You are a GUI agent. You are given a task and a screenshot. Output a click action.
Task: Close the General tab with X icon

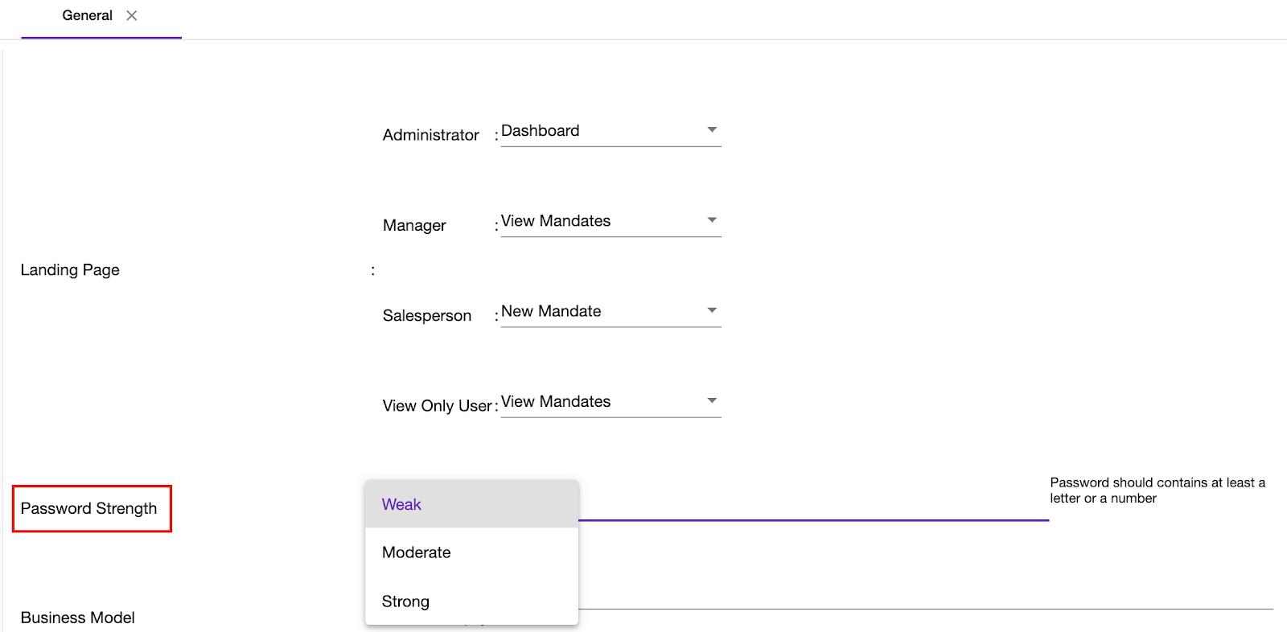click(132, 15)
